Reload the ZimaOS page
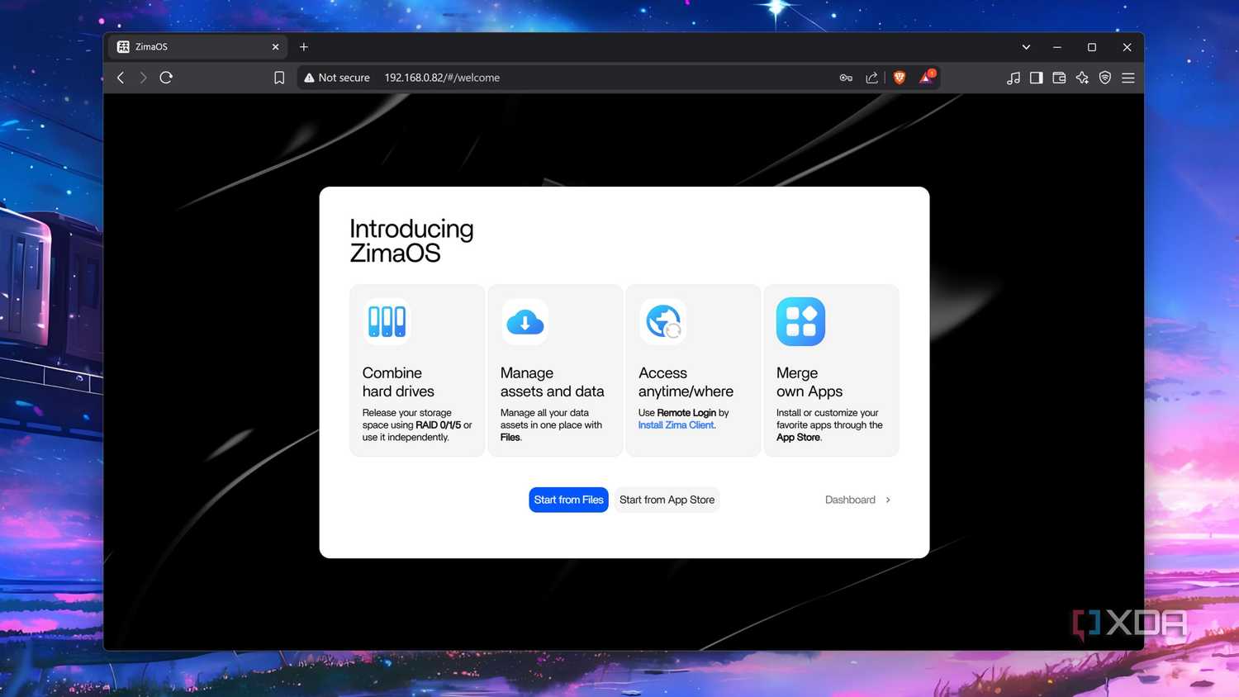The height and width of the screenshot is (697, 1239). (166, 78)
